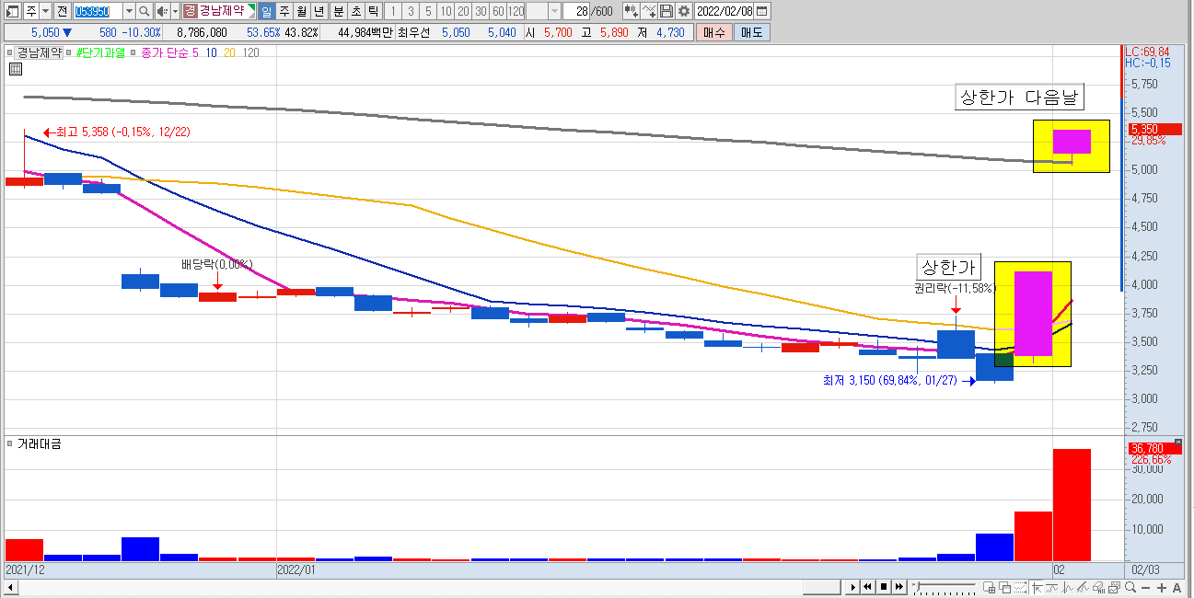Choose the 20 interval button
This screenshot has width=1194, height=598.
point(463,11)
